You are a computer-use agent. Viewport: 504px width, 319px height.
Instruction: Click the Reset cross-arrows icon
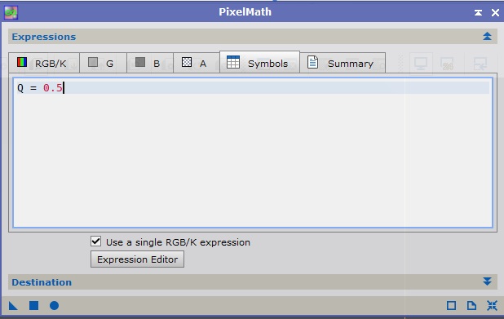[492, 305]
